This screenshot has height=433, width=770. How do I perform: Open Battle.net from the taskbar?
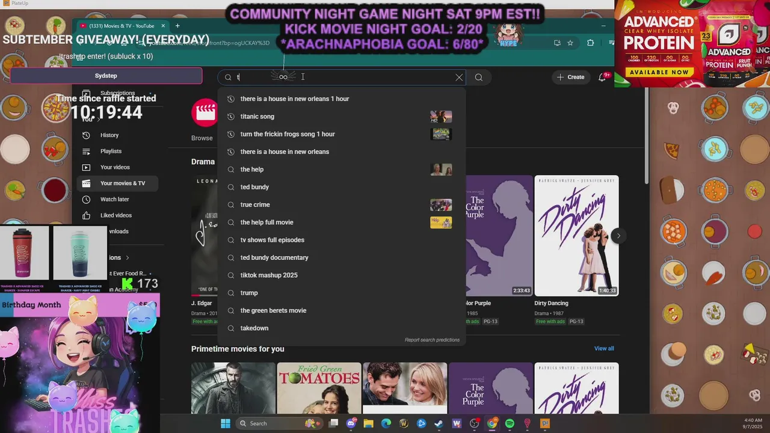421,423
